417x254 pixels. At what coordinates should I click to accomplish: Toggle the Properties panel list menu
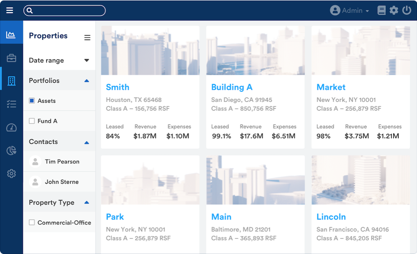point(87,38)
